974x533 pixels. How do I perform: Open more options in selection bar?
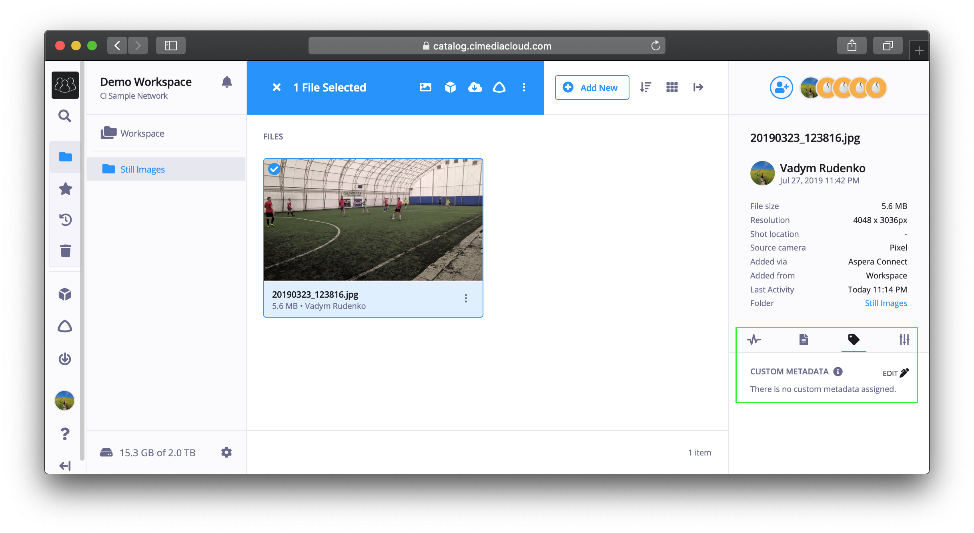[524, 87]
